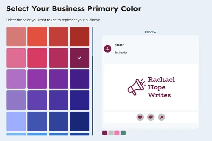Click the pink palette chip below the preview

(x=117, y=133)
